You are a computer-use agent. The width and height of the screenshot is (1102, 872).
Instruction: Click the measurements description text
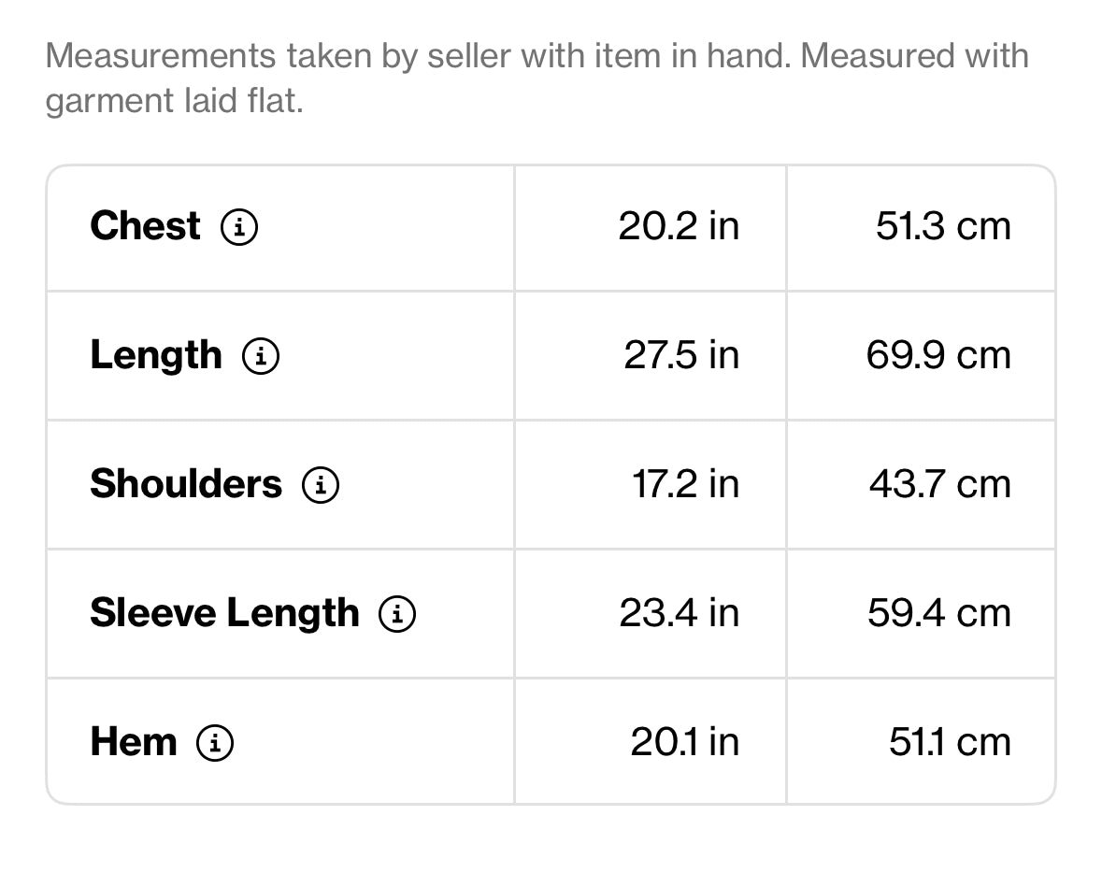537,78
